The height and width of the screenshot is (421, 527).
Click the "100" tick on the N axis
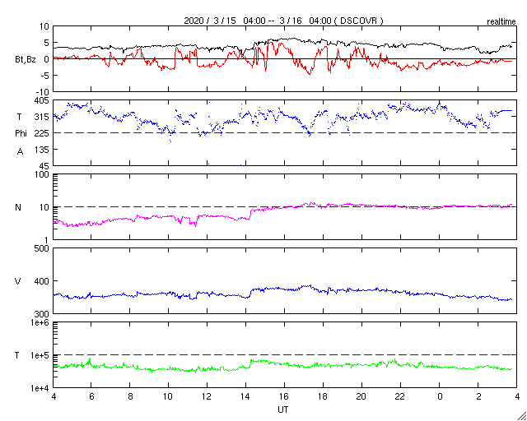click(x=43, y=174)
